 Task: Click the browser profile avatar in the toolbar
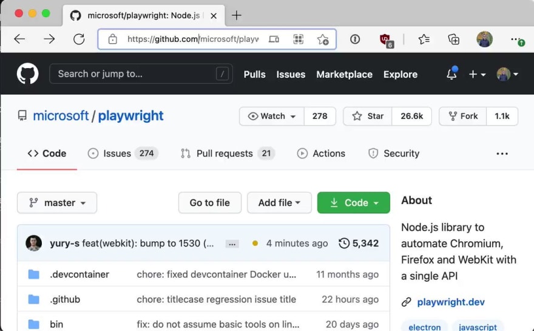(x=484, y=39)
